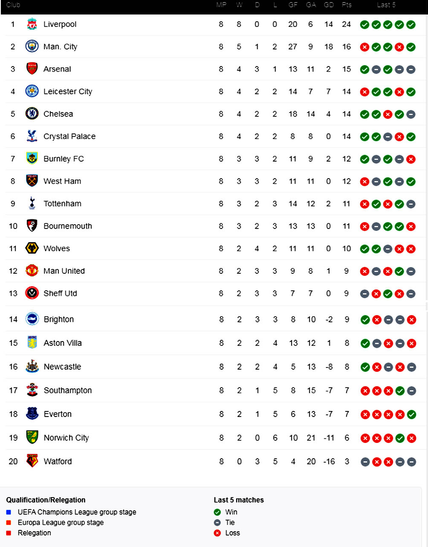Select the Watford club badge
The width and height of the screenshot is (428, 547).
(32, 461)
